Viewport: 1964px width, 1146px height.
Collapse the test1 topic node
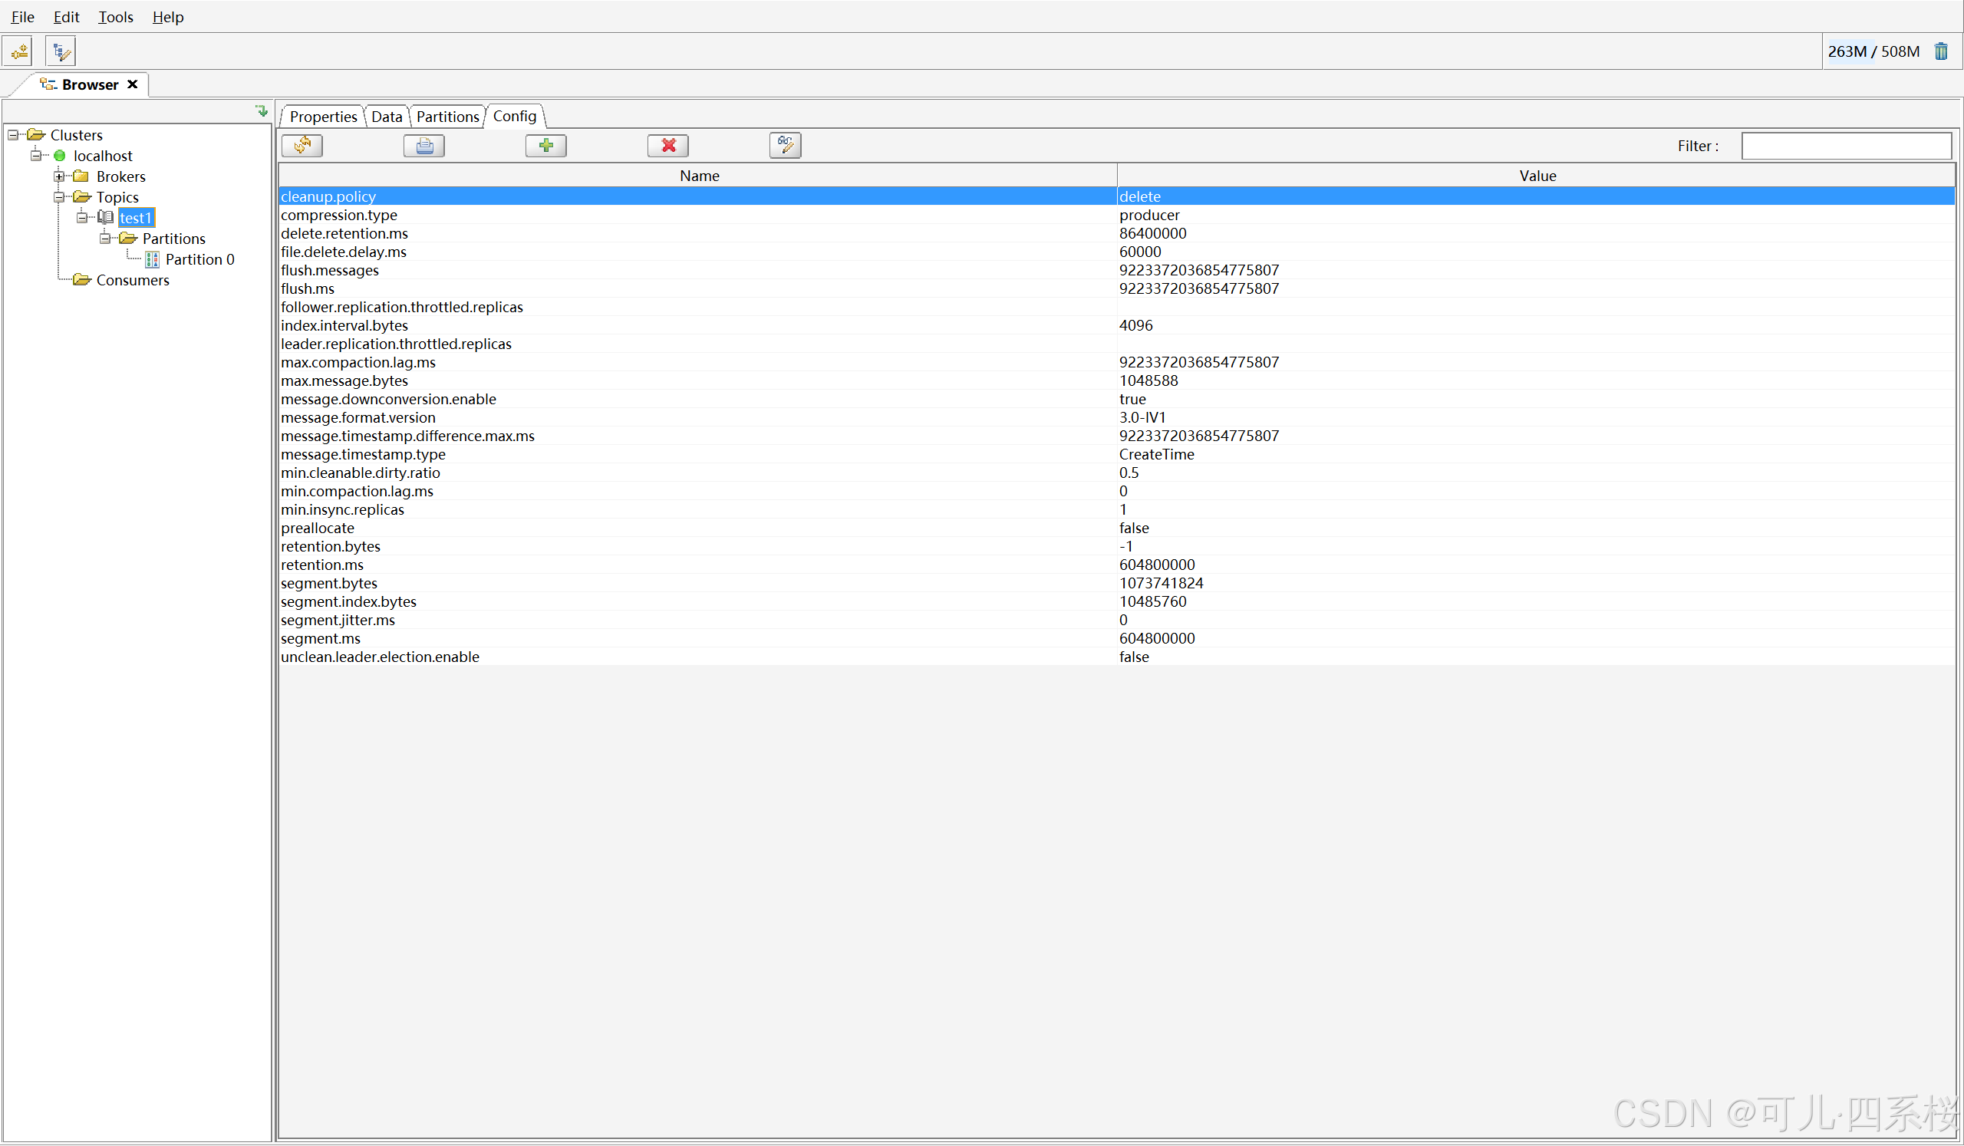(82, 218)
